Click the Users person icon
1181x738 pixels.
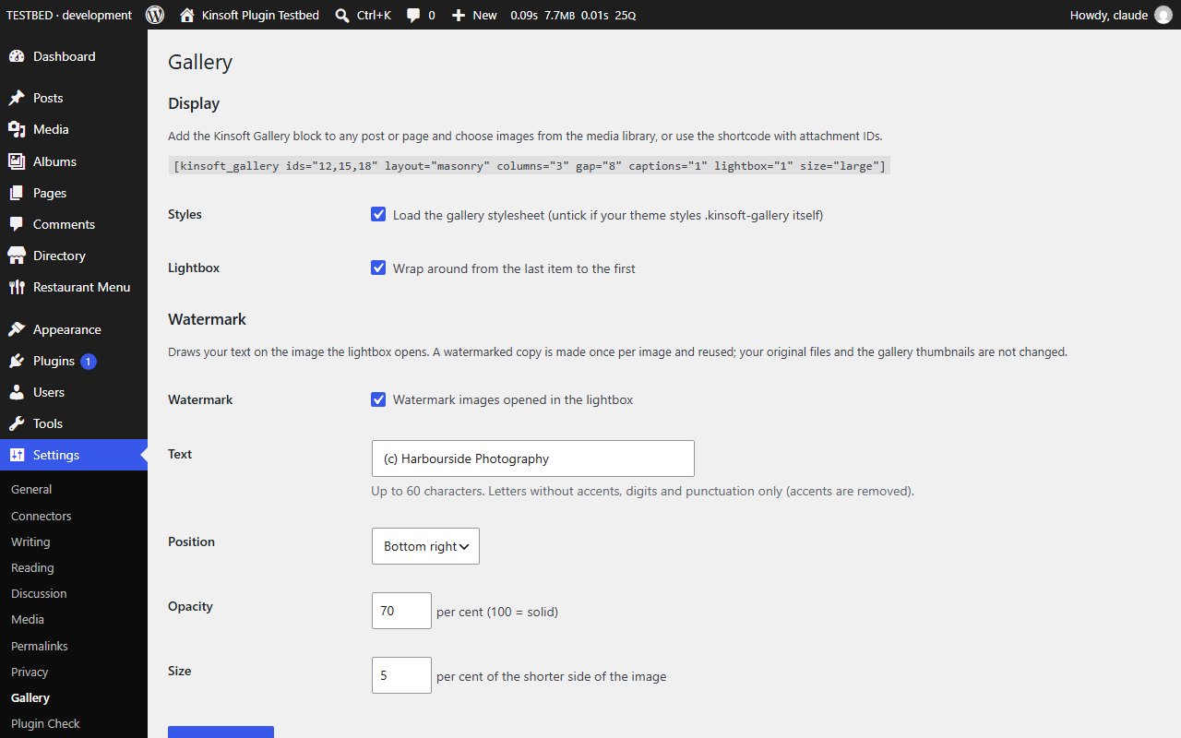[17, 392]
